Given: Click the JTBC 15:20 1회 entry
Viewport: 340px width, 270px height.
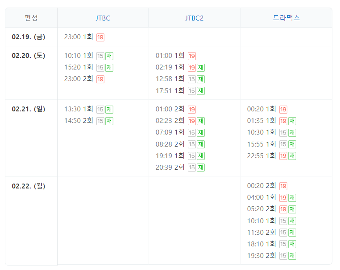Looking at the screenshot, I should point(79,67).
